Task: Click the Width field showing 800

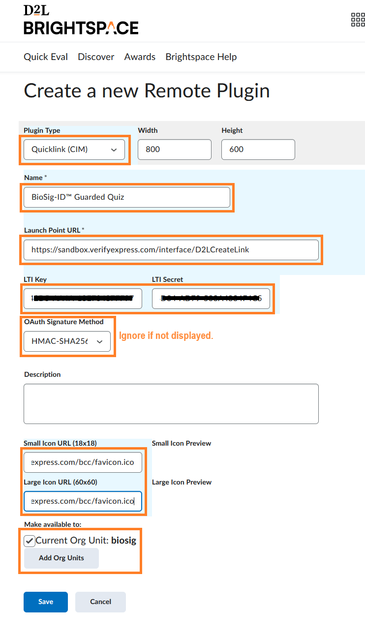Action: click(175, 149)
